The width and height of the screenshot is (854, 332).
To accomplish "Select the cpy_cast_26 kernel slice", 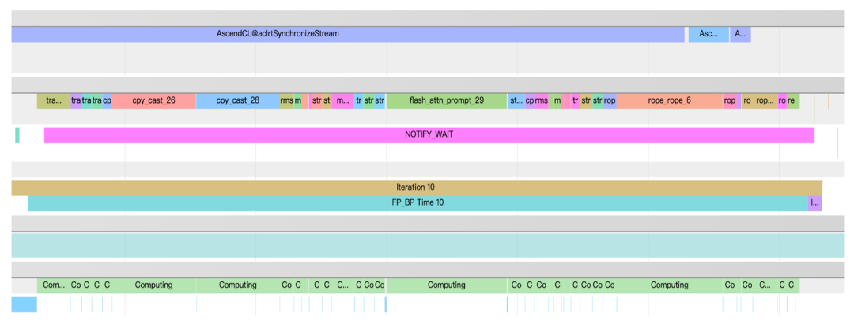I will 153,101.
